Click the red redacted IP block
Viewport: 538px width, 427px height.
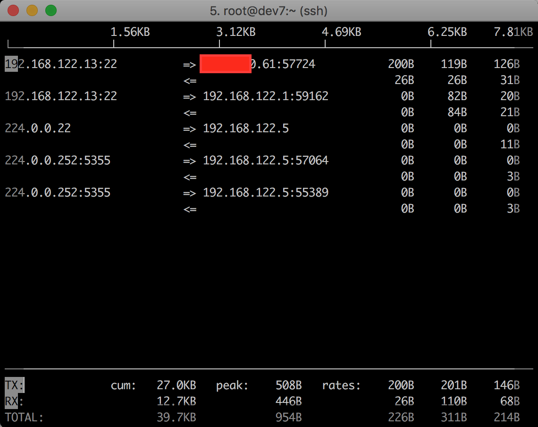pyautogui.click(x=226, y=64)
